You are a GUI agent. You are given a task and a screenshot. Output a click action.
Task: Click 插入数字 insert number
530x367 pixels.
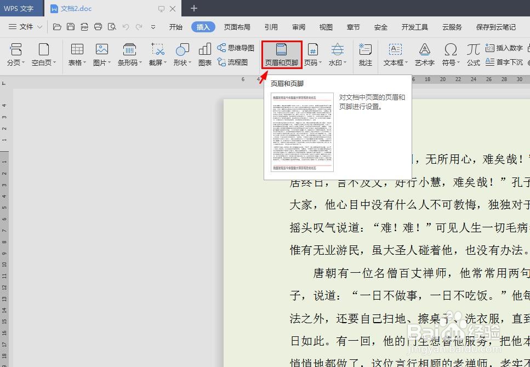[504, 48]
